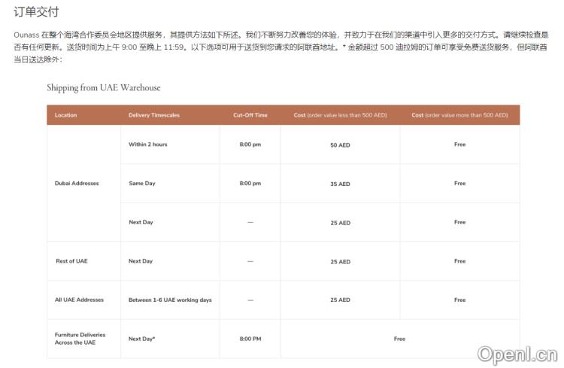Select 'Furniture Deliveries Across the UAE' cell

pyautogui.click(x=80, y=339)
